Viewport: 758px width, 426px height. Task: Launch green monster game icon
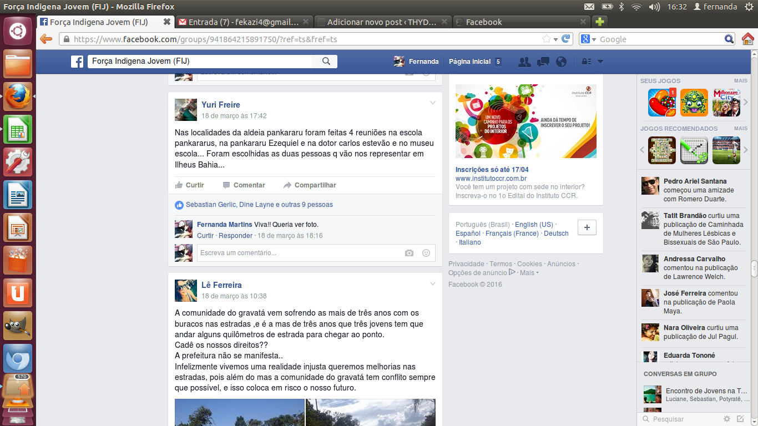[x=694, y=103]
